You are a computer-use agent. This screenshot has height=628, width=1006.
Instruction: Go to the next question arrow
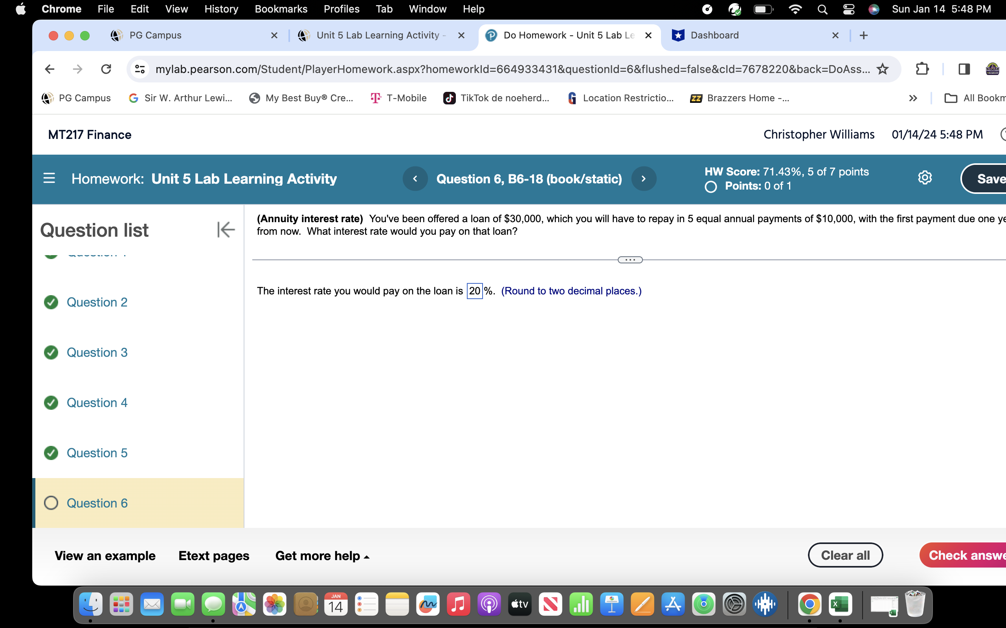(644, 179)
